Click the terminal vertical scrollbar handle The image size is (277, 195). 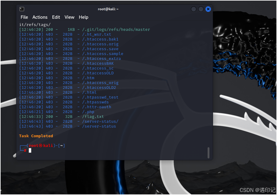pyautogui.click(x=209, y=153)
